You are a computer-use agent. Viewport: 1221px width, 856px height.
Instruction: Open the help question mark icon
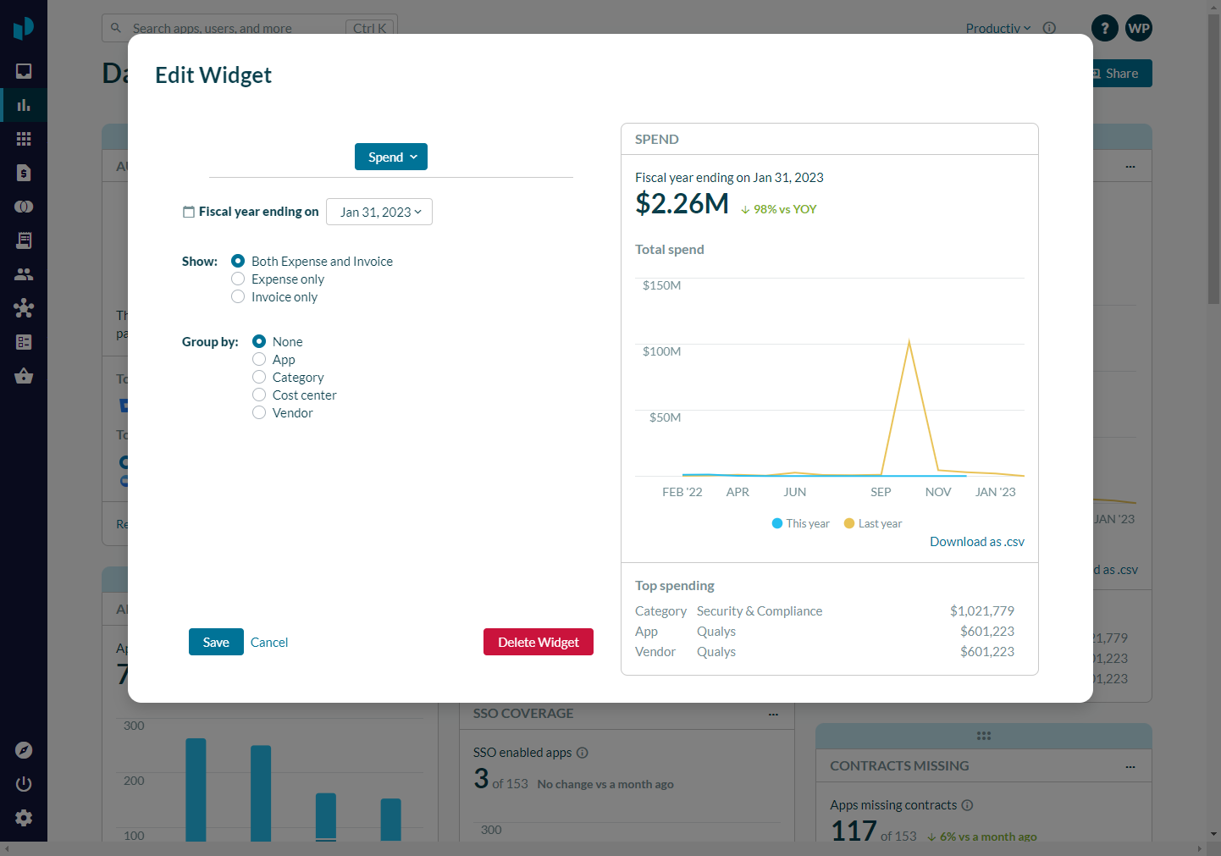[1104, 28]
